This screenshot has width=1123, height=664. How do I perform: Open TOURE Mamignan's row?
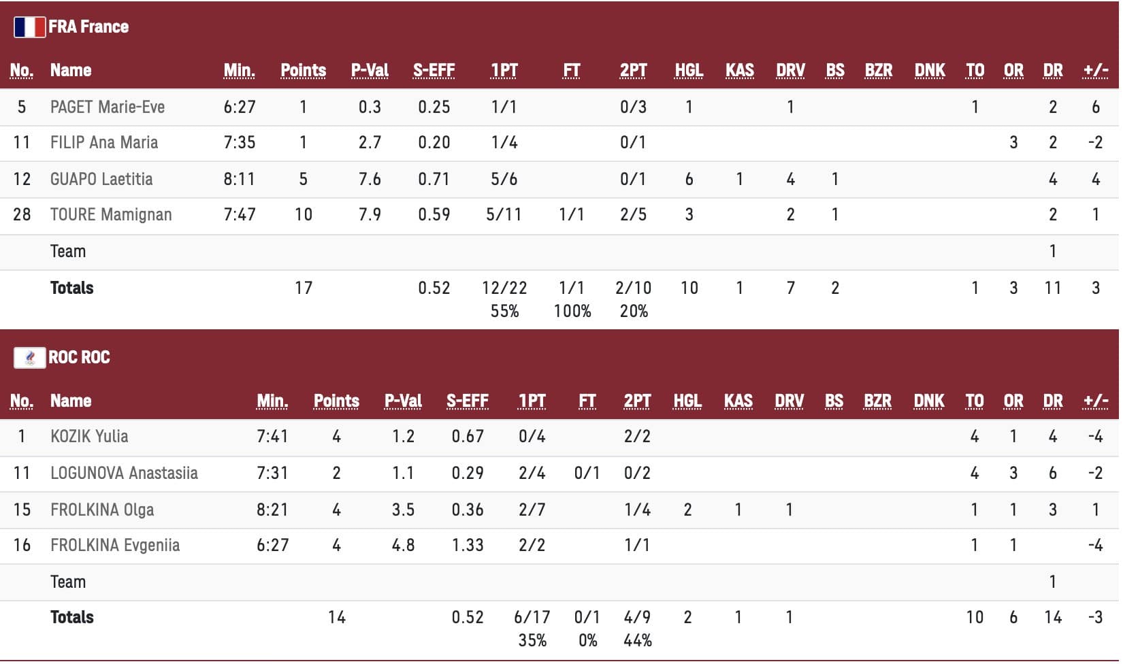pos(559,215)
